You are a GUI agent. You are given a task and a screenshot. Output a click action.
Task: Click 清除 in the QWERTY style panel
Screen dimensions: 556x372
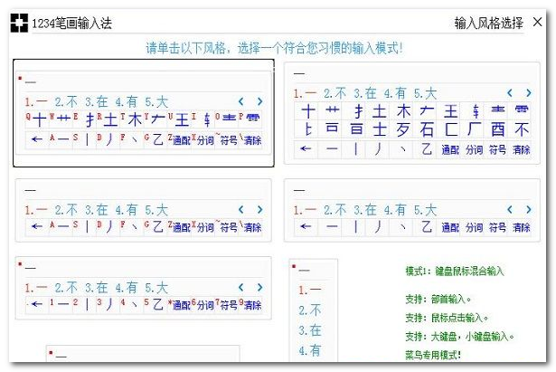[251, 139]
